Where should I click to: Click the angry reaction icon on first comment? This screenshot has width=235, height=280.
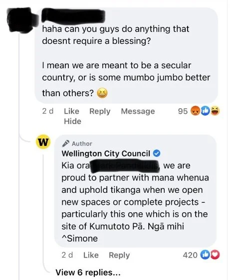tap(195, 111)
